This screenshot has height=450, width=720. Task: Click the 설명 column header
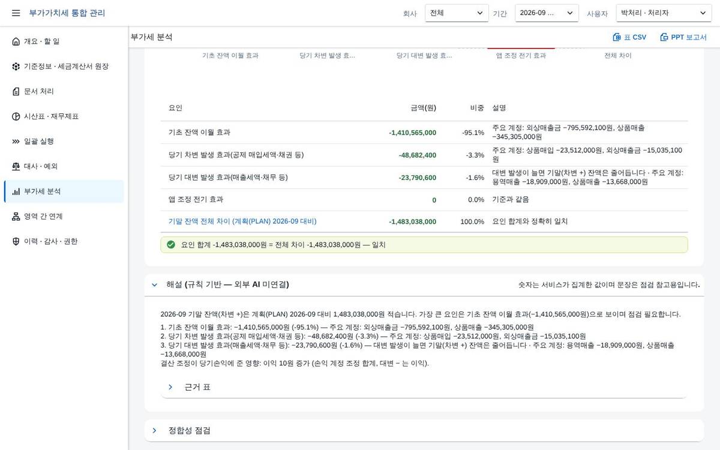(x=499, y=108)
